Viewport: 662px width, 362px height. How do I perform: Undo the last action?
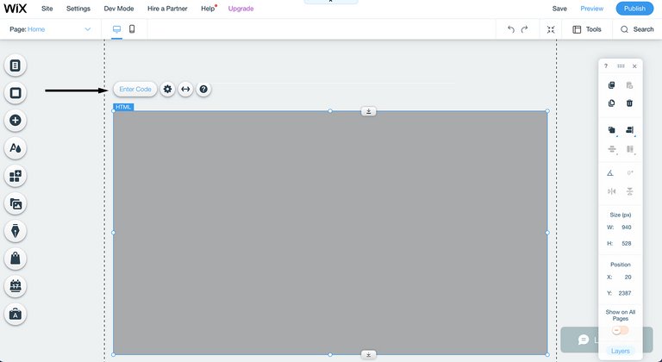(x=511, y=29)
